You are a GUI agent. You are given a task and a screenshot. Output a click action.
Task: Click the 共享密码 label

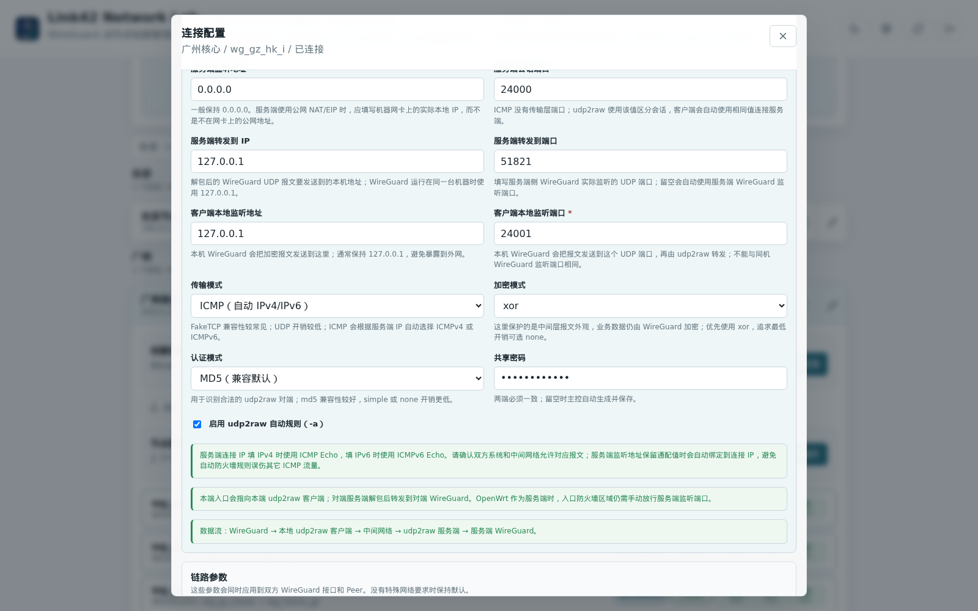[510, 358]
